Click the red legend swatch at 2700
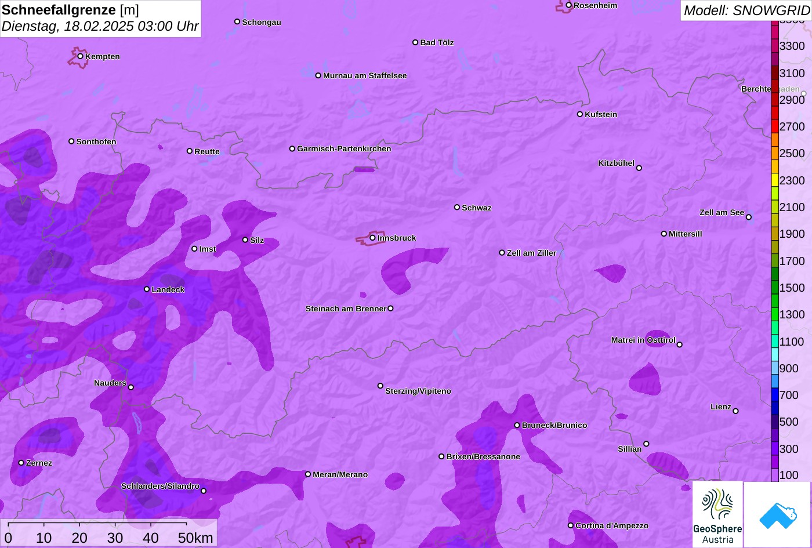This screenshot has width=812, height=548. tap(775, 126)
